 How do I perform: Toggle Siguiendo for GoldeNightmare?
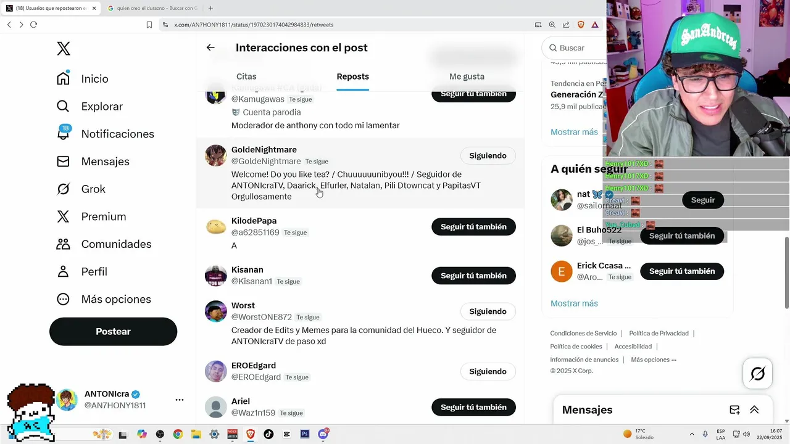coord(488,155)
